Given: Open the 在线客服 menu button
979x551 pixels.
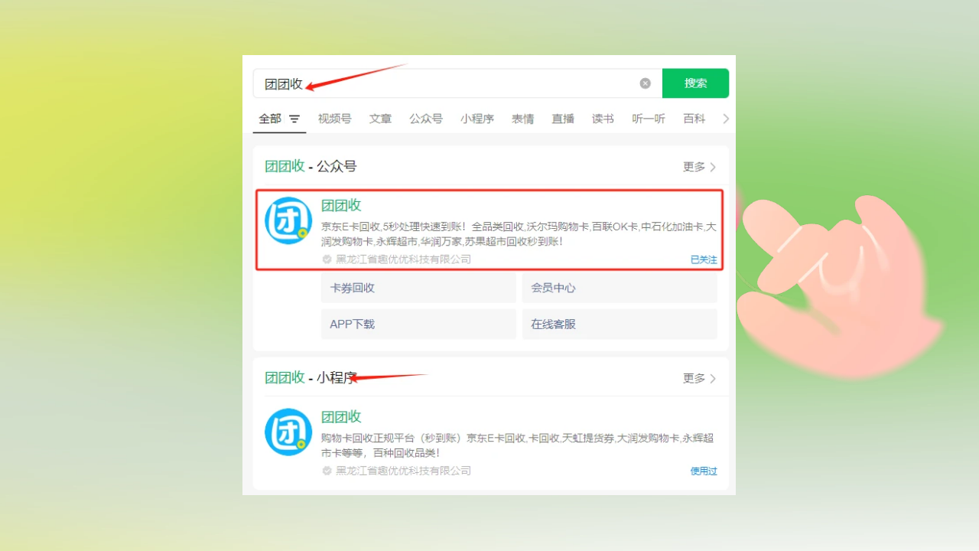Looking at the screenshot, I should click(620, 324).
